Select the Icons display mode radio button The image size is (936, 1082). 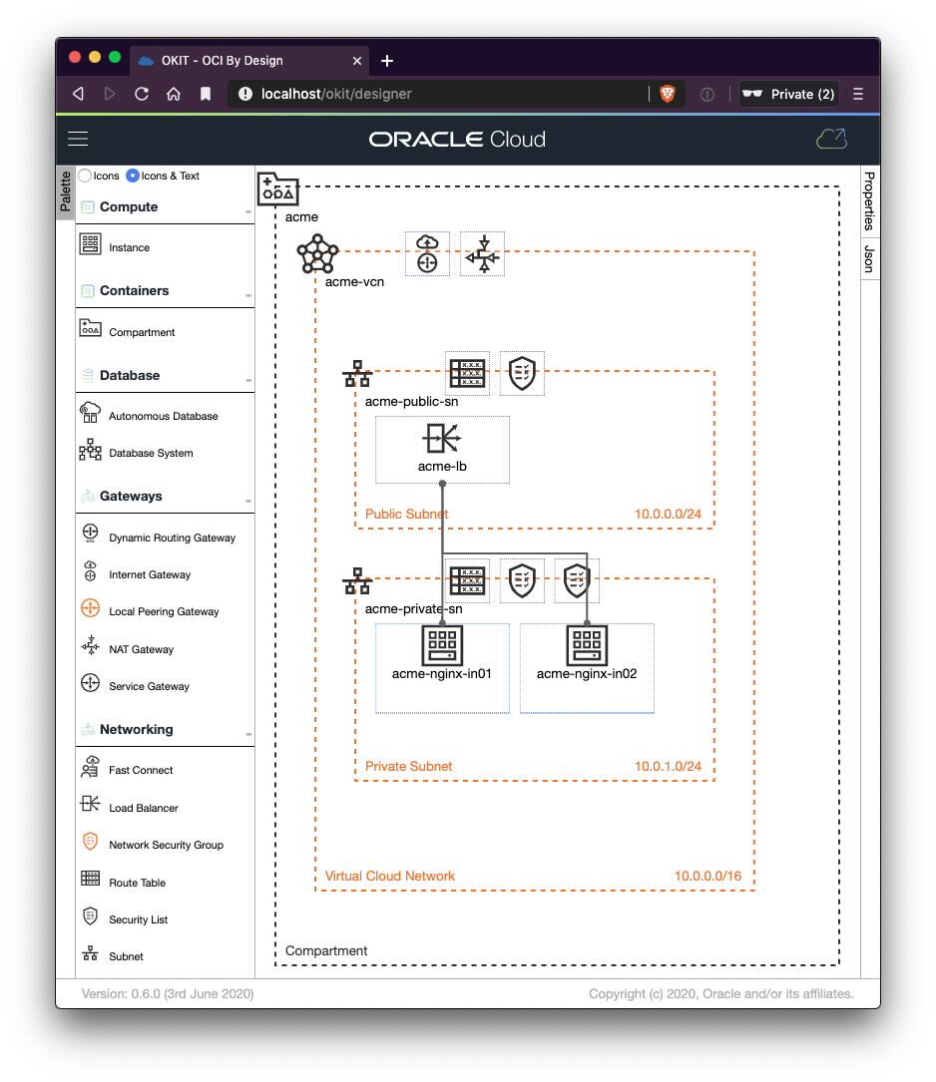84,176
